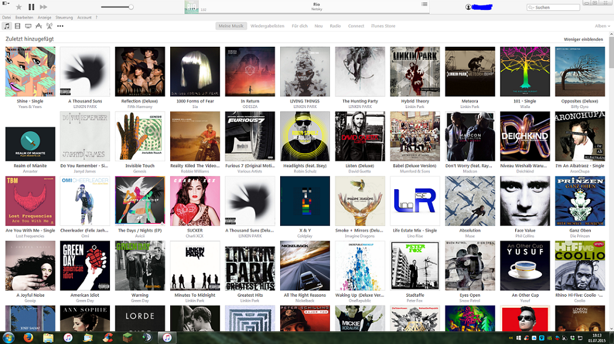
Task: Select the 1000 Forms of Fear cover
Action: coord(195,71)
